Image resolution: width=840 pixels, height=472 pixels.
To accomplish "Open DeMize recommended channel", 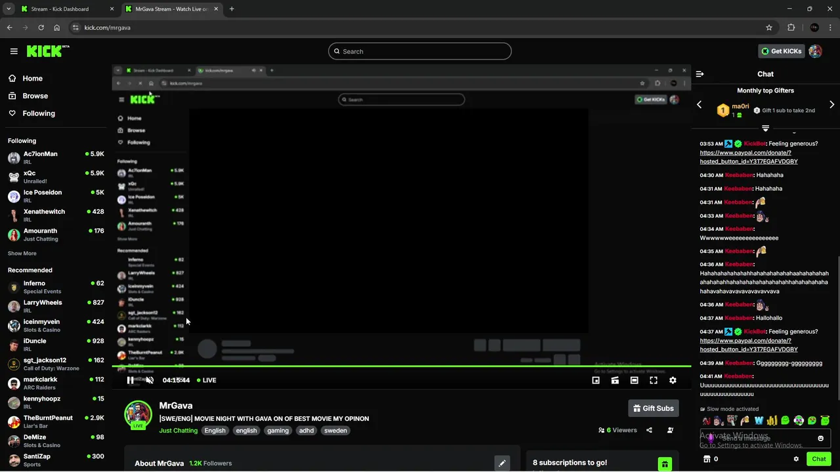I will (x=56, y=441).
